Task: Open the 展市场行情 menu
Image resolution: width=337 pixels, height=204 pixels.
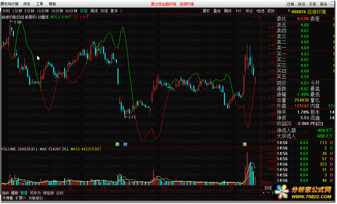Action: tap(9, 4)
